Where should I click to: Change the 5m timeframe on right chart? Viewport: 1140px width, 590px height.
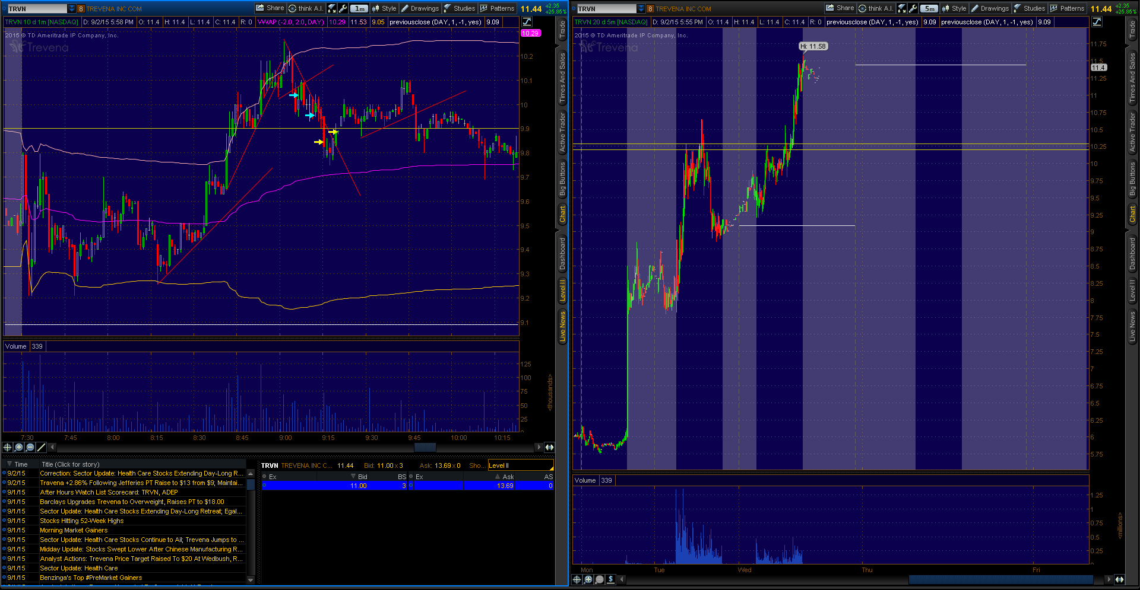pyautogui.click(x=929, y=8)
